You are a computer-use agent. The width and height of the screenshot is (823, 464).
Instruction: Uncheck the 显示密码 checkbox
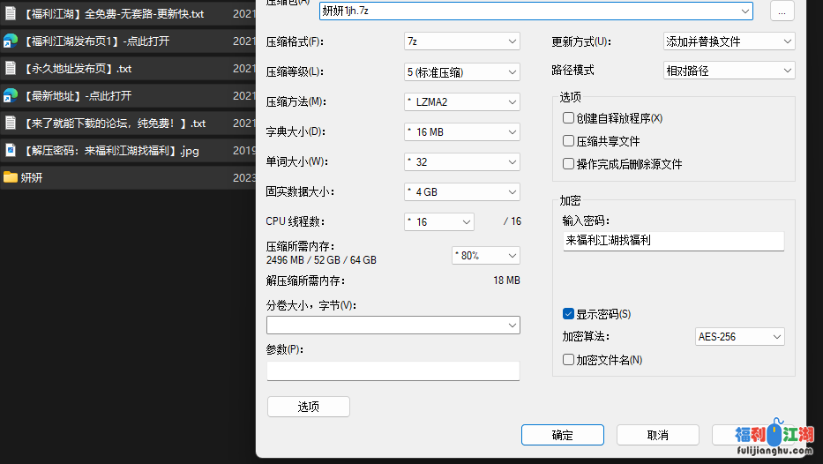coord(569,314)
